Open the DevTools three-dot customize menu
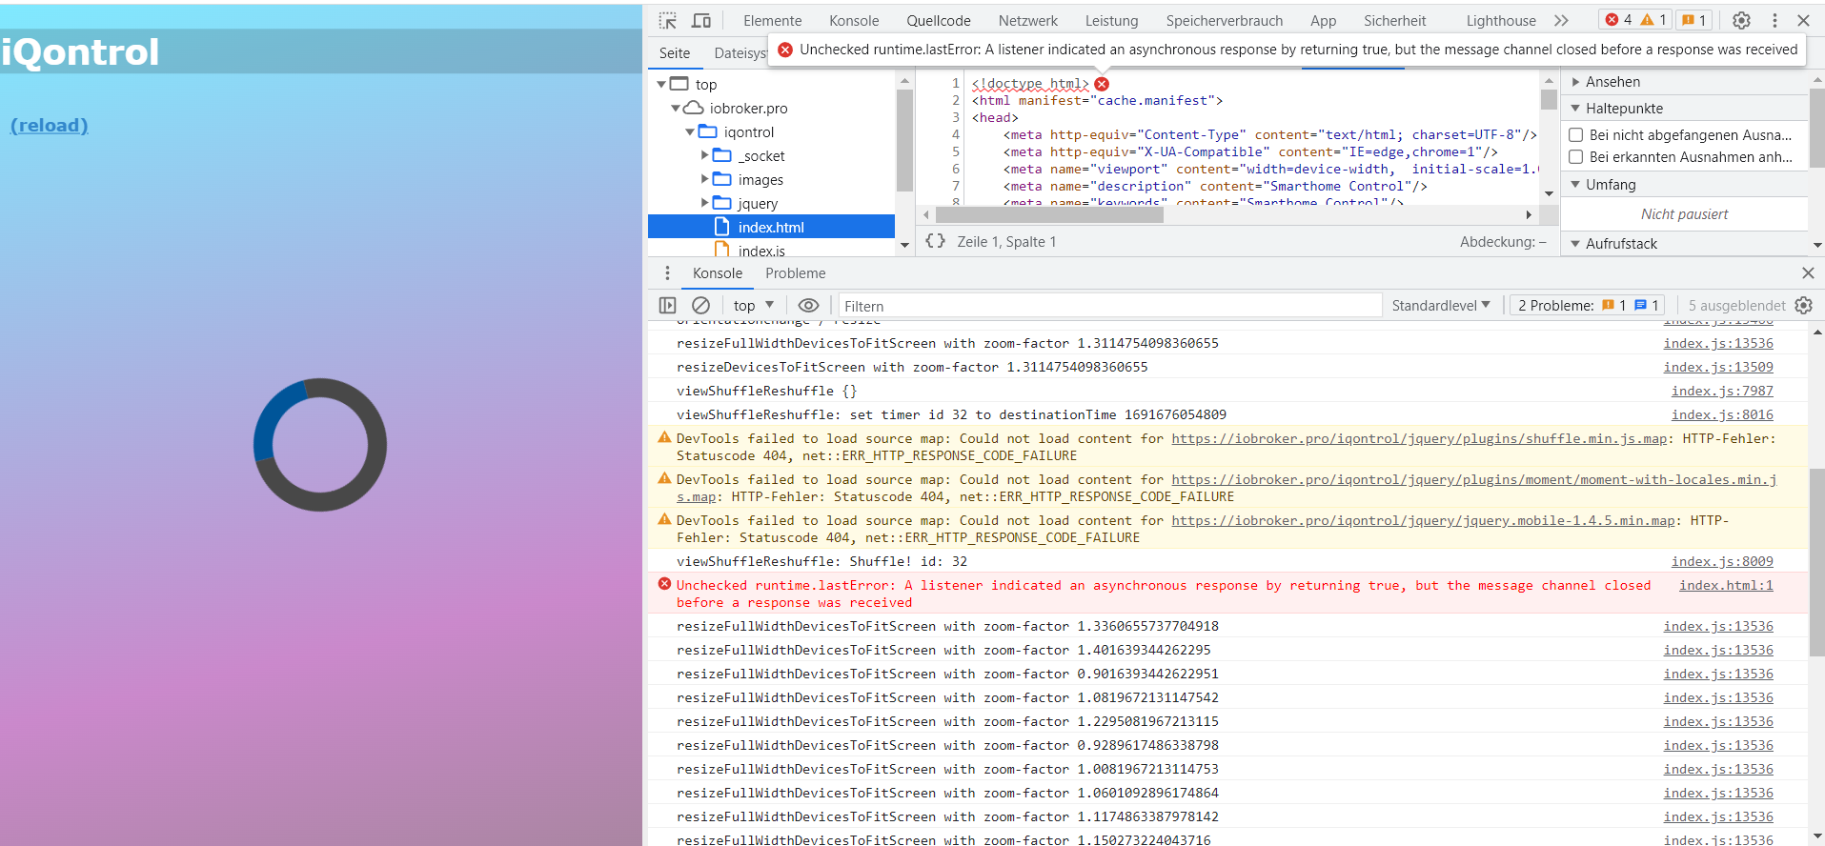The image size is (1825, 846). pos(1774,20)
